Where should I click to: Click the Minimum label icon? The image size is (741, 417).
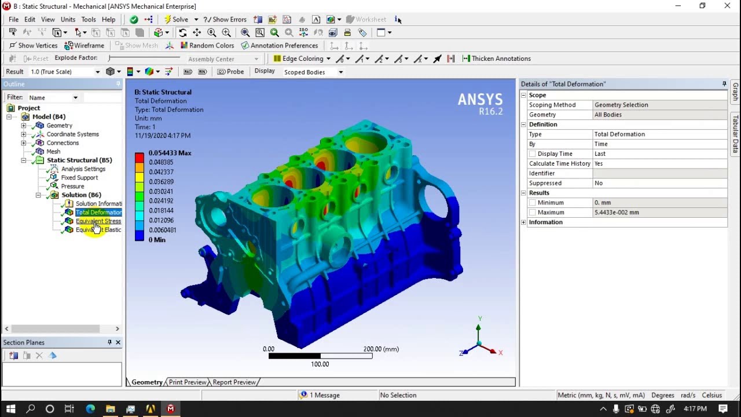click(x=202, y=72)
